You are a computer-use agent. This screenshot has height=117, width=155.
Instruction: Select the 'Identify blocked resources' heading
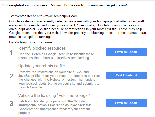pos(42,48)
